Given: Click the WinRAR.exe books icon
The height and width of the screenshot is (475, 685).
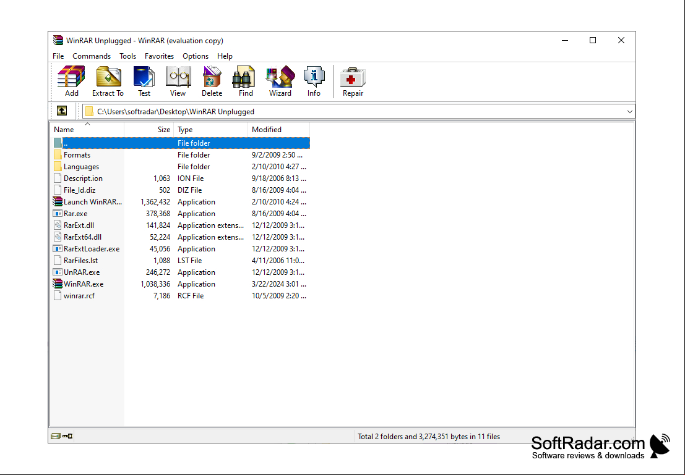Looking at the screenshot, I should coord(58,284).
